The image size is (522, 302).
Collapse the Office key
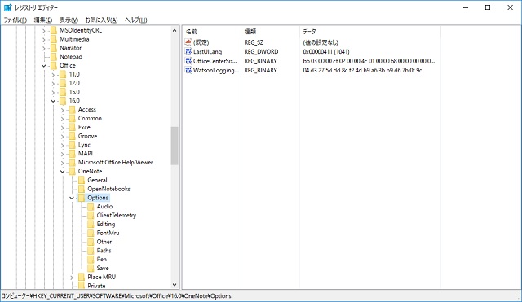pos(43,66)
